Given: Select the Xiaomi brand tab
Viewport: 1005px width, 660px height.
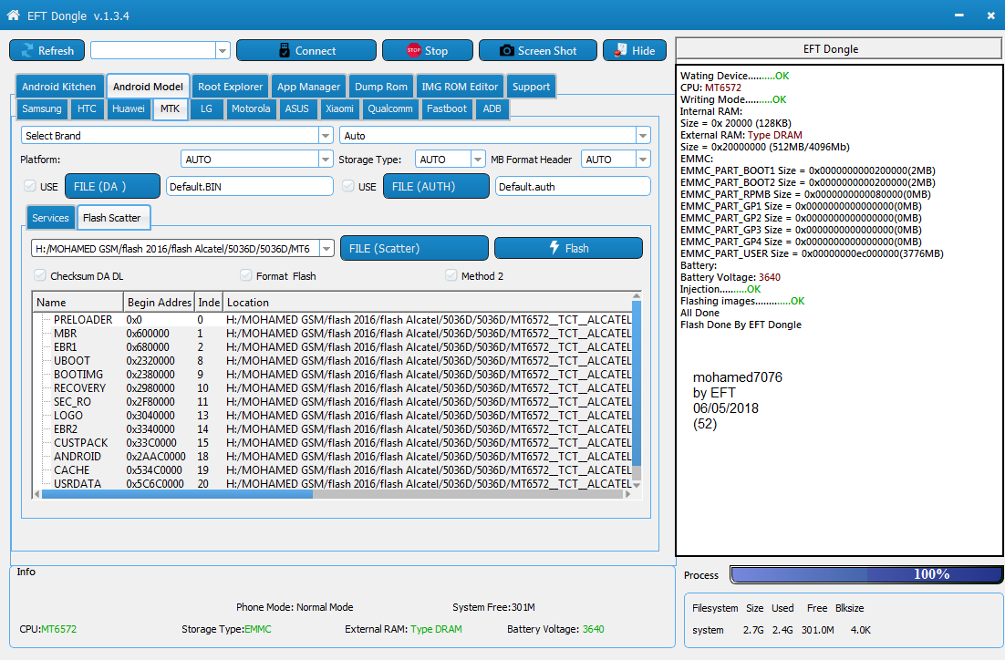Looking at the screenshot, I should tap(339, 108).
